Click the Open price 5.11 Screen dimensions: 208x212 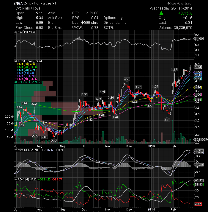(x=39, y=13)
